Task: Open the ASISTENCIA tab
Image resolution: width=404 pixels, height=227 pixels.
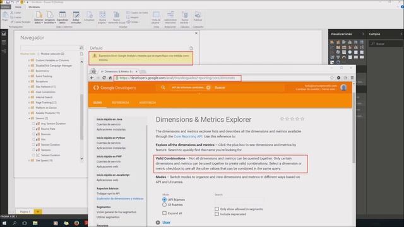Action: pos(147,102)
